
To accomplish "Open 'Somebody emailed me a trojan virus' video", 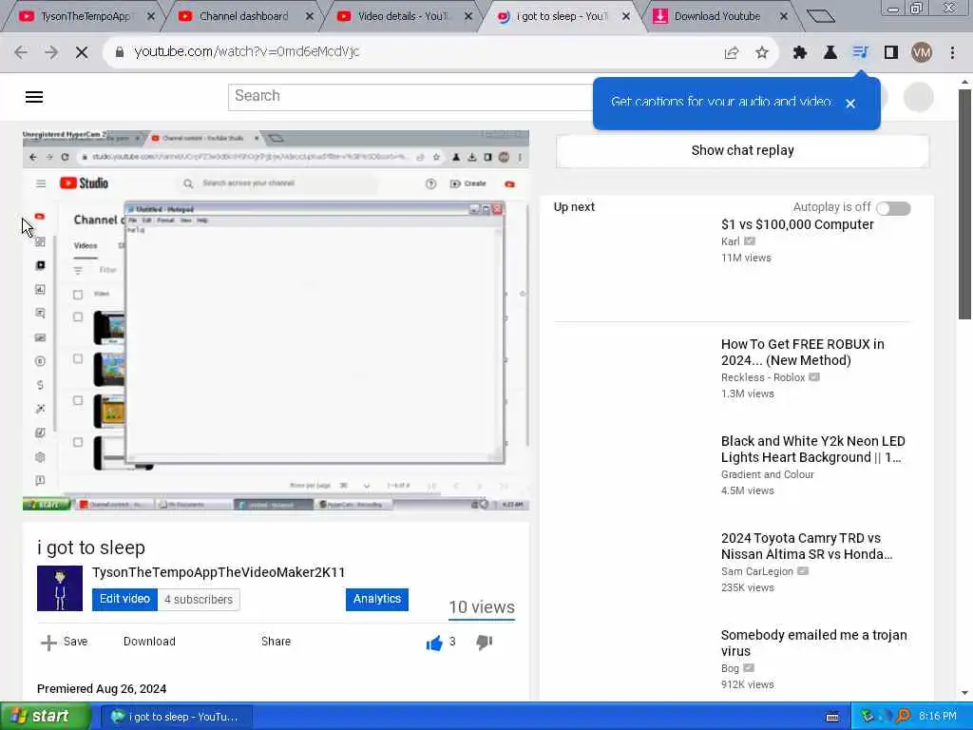I will pyautogui.click(x=813, y=643).
